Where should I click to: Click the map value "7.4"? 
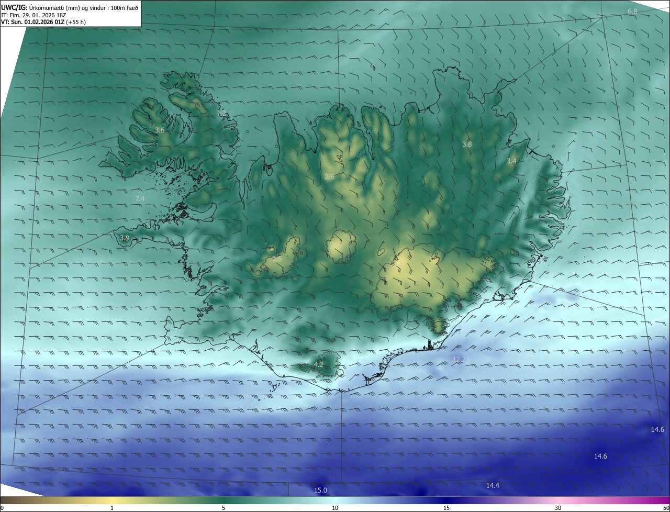click(x=140, y=198)
